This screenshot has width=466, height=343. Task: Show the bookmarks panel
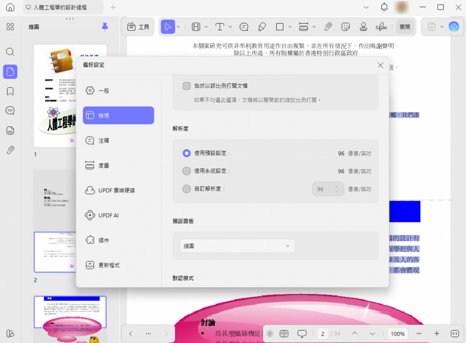(x=10, y=91)
